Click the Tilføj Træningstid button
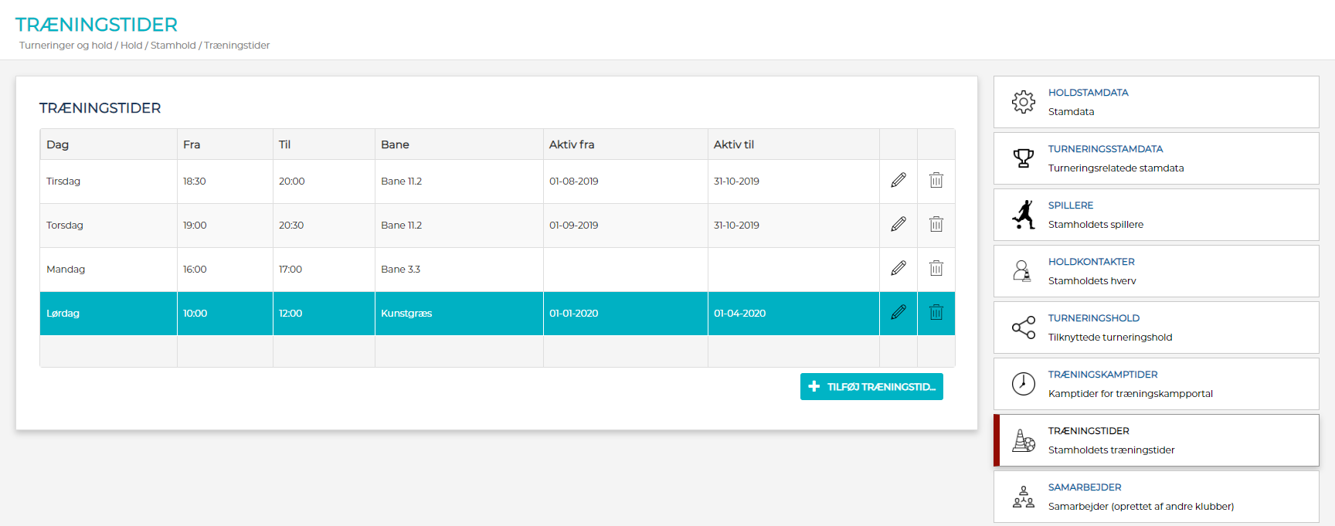Image resolution: width=1335 pixels, height=526 pixels. [x=871, y=387]
